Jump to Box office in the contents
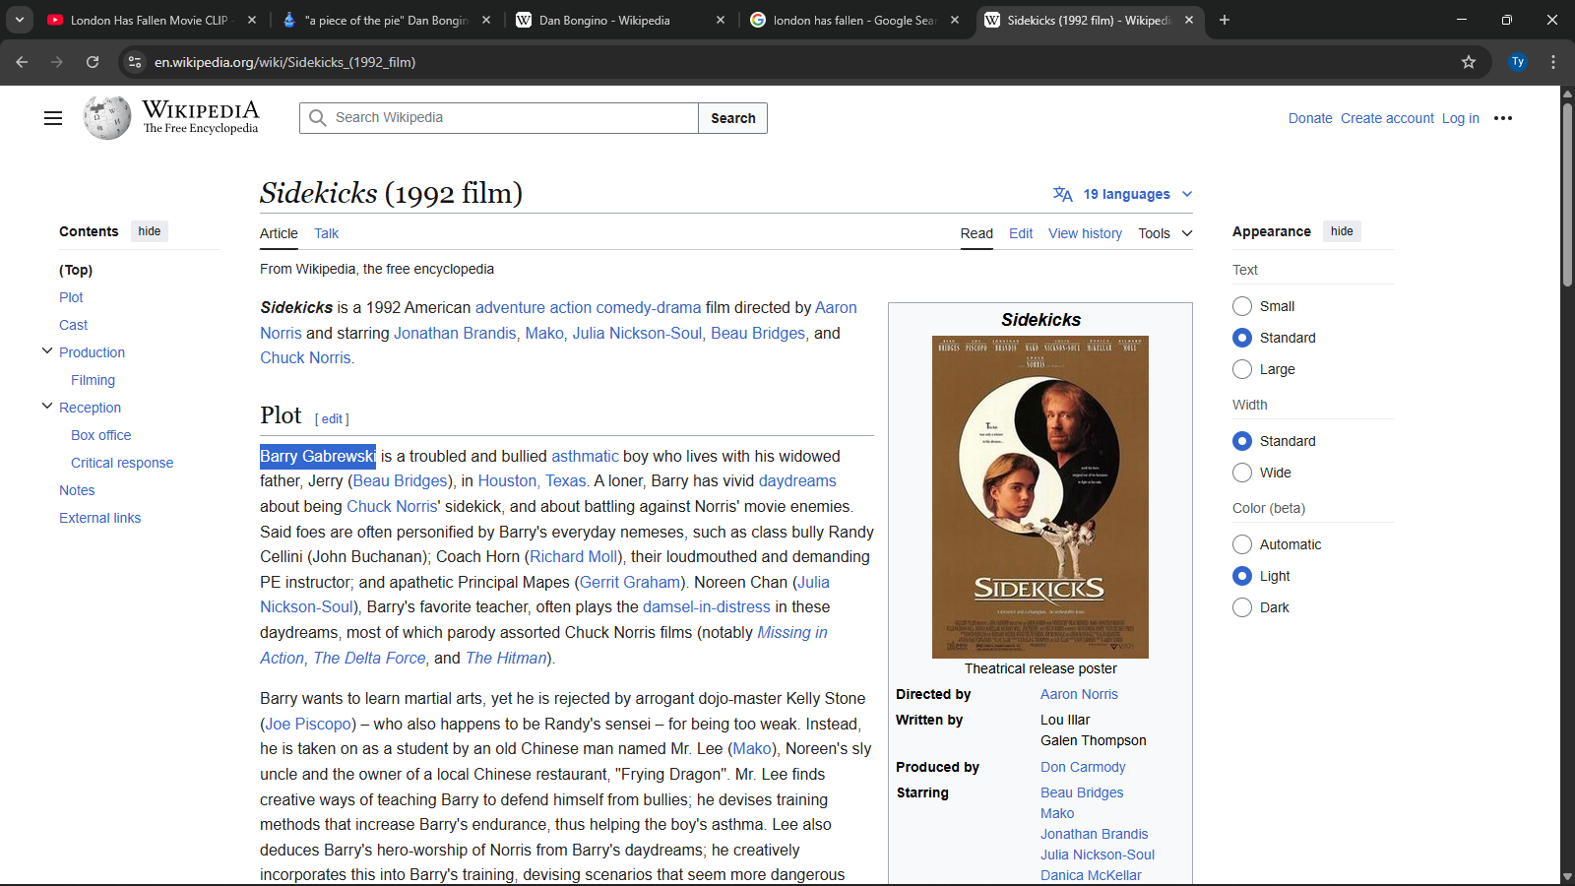 [100, 435]
